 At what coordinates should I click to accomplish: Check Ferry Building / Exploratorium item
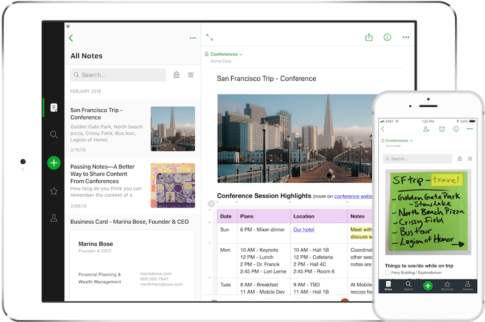[x=387, y=273]
